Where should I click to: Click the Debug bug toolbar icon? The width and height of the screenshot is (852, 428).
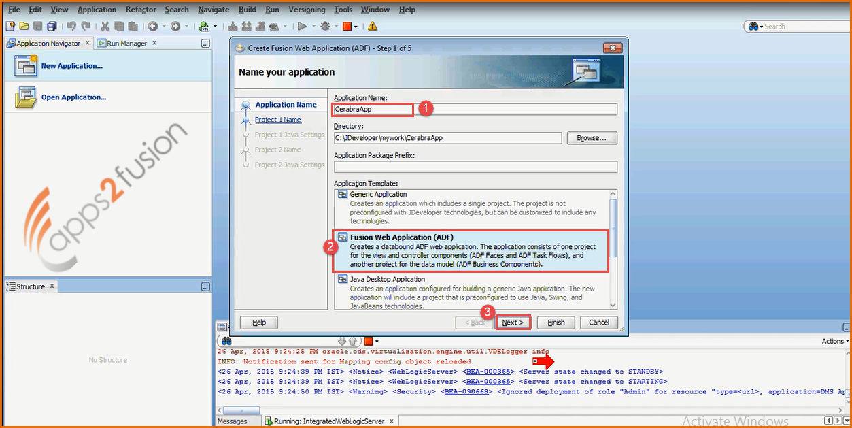[x=324, y=27]
